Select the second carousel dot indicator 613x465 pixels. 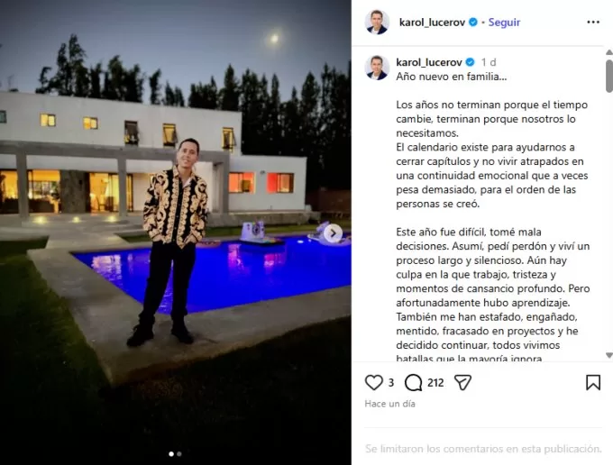point(179,454)
